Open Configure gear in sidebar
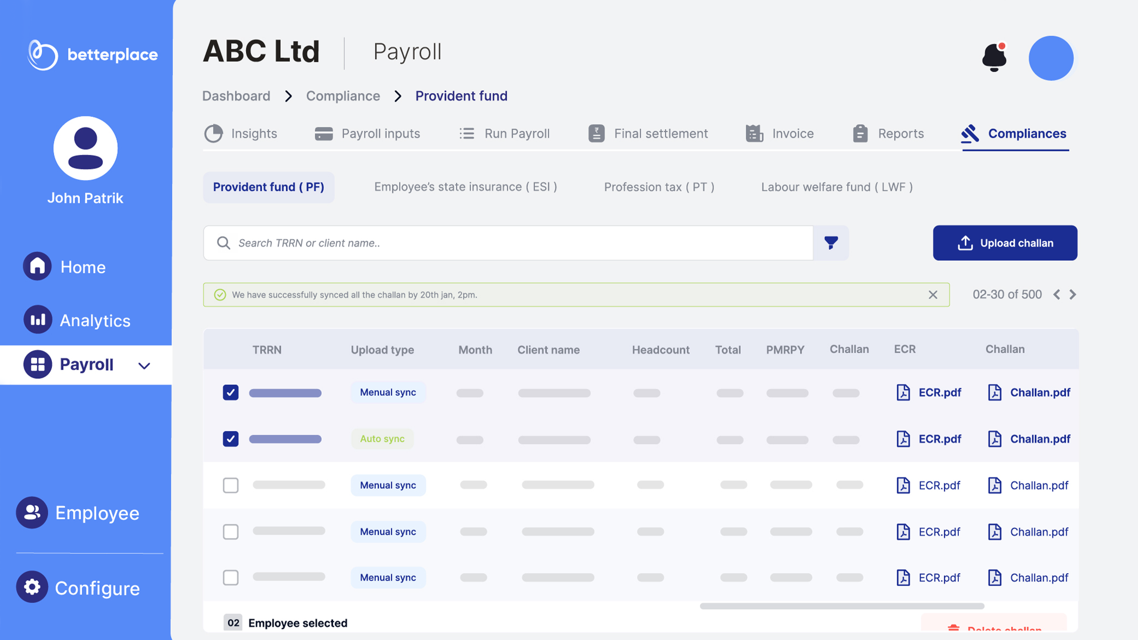The width and height of the screenshot is (1138, 640). (x=32, y=587)
